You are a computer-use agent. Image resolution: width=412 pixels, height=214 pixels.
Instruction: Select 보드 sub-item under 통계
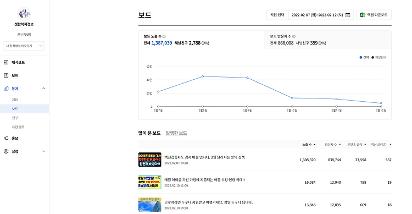click(x=24, y=109)
